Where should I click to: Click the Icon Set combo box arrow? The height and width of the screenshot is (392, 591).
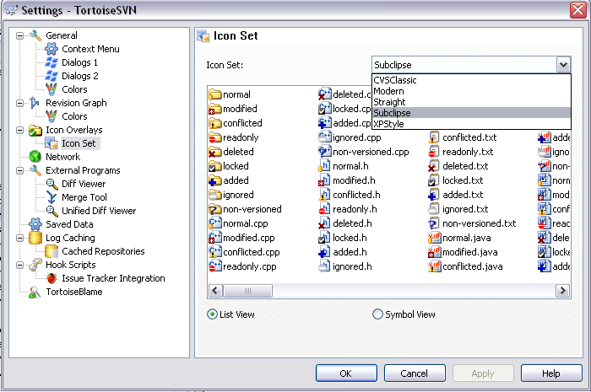click(563, 65)
